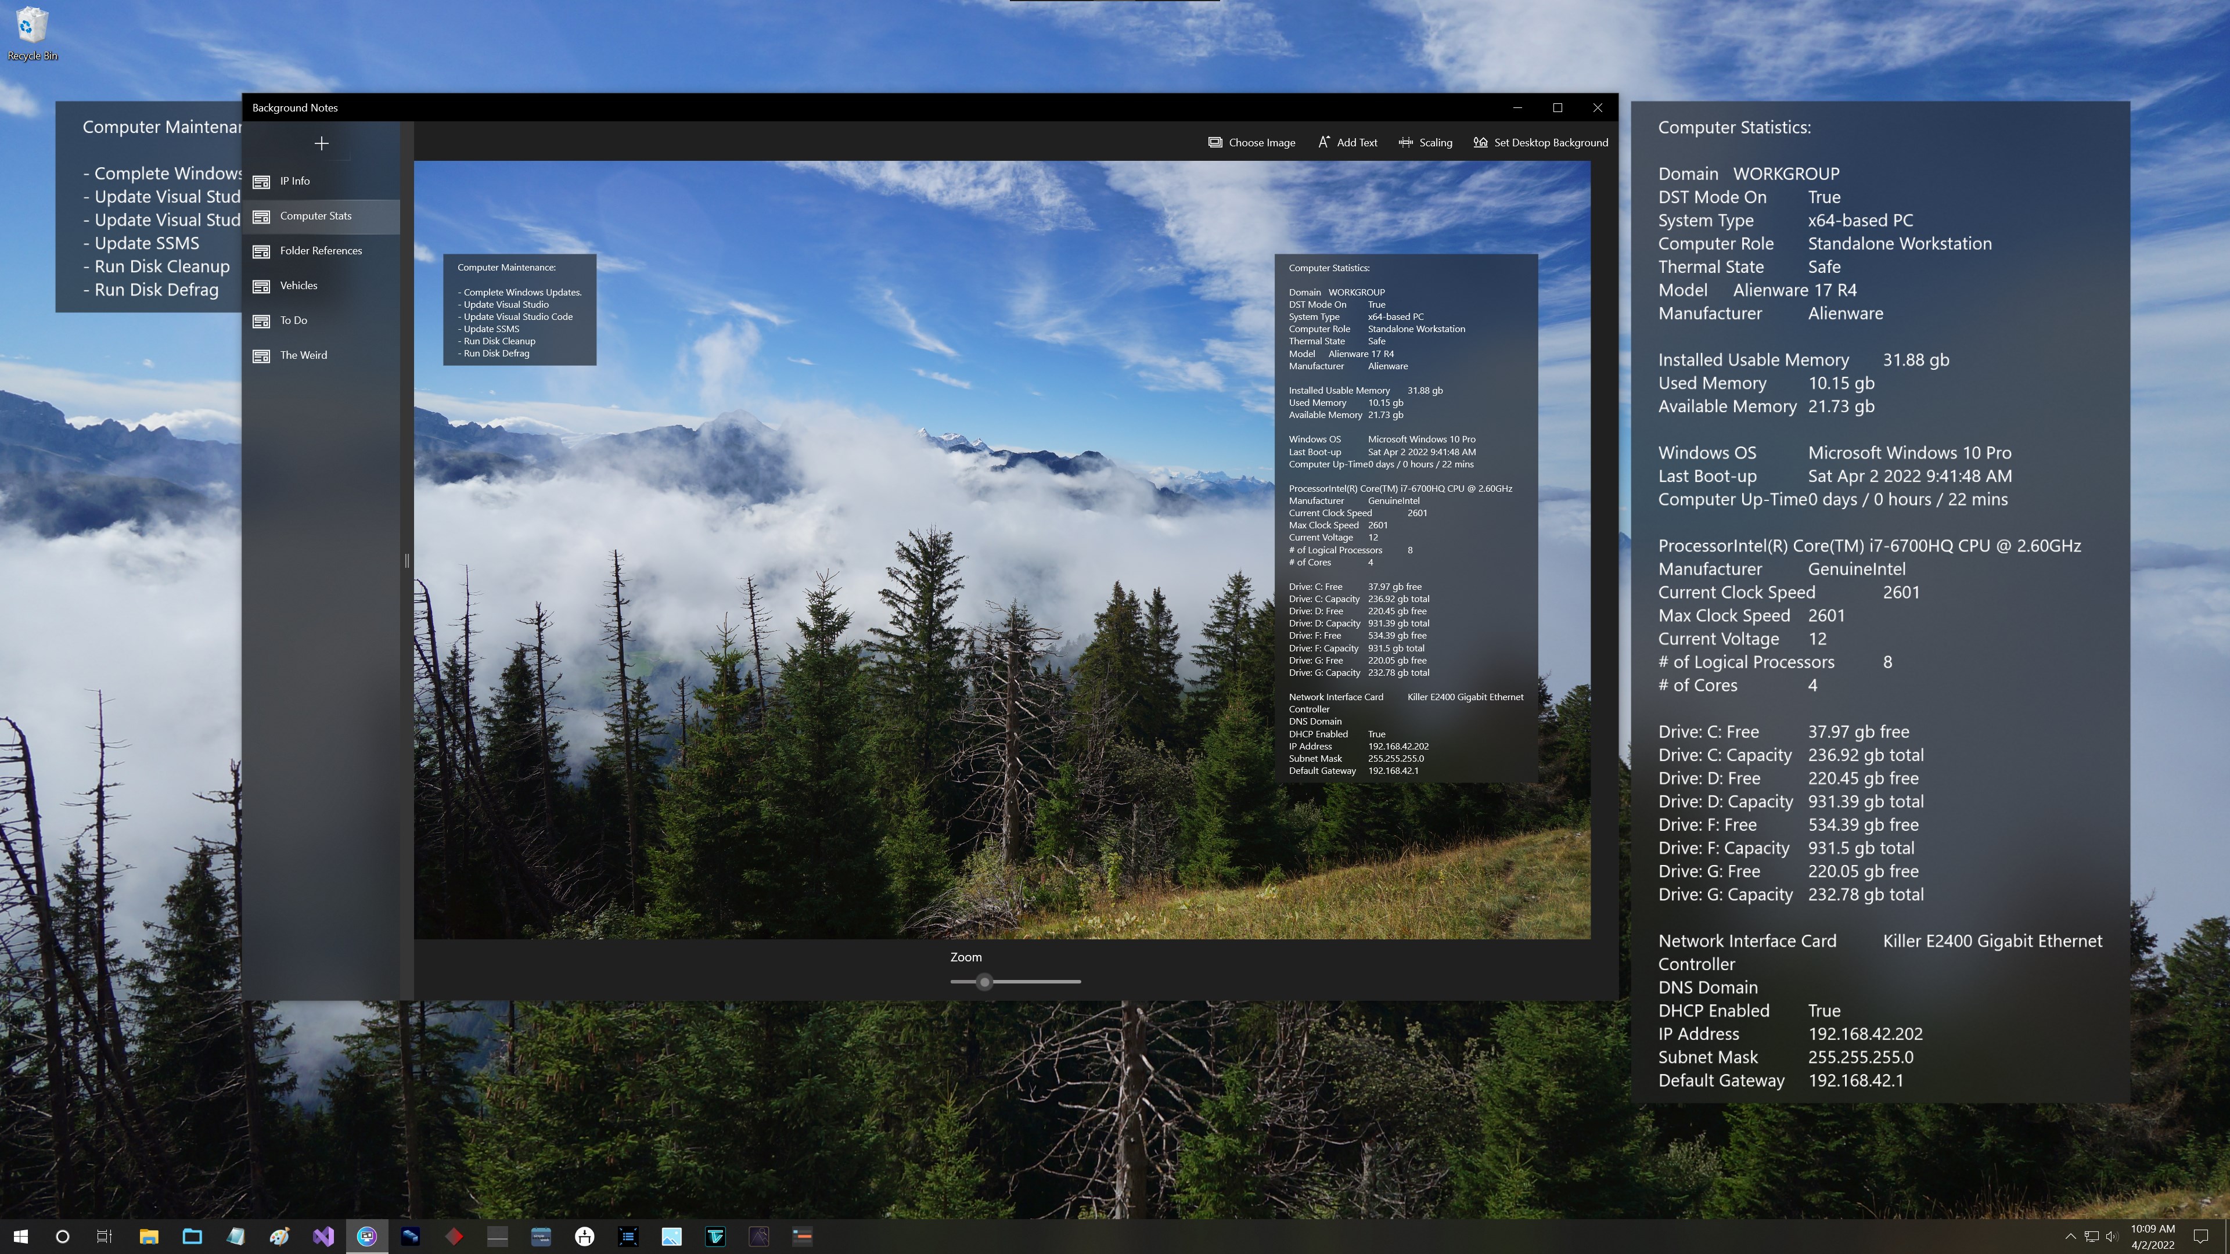Open Paint from the taskbar

279,1237
